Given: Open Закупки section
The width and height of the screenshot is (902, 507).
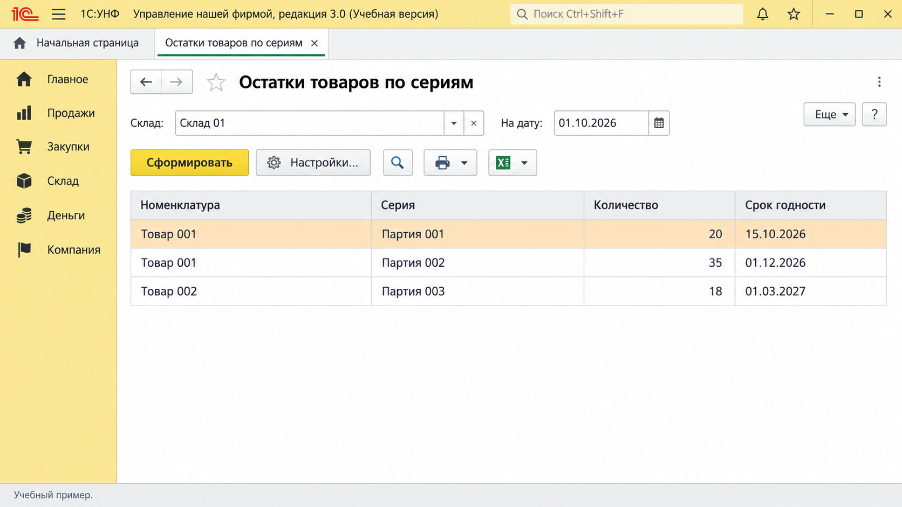Looking at the screenshot, I should tap(58, 147).
